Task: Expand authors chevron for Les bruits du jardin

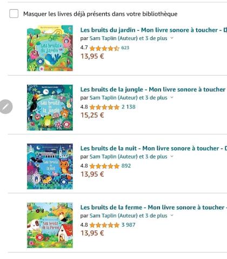Action: click(x=172, y=38)
